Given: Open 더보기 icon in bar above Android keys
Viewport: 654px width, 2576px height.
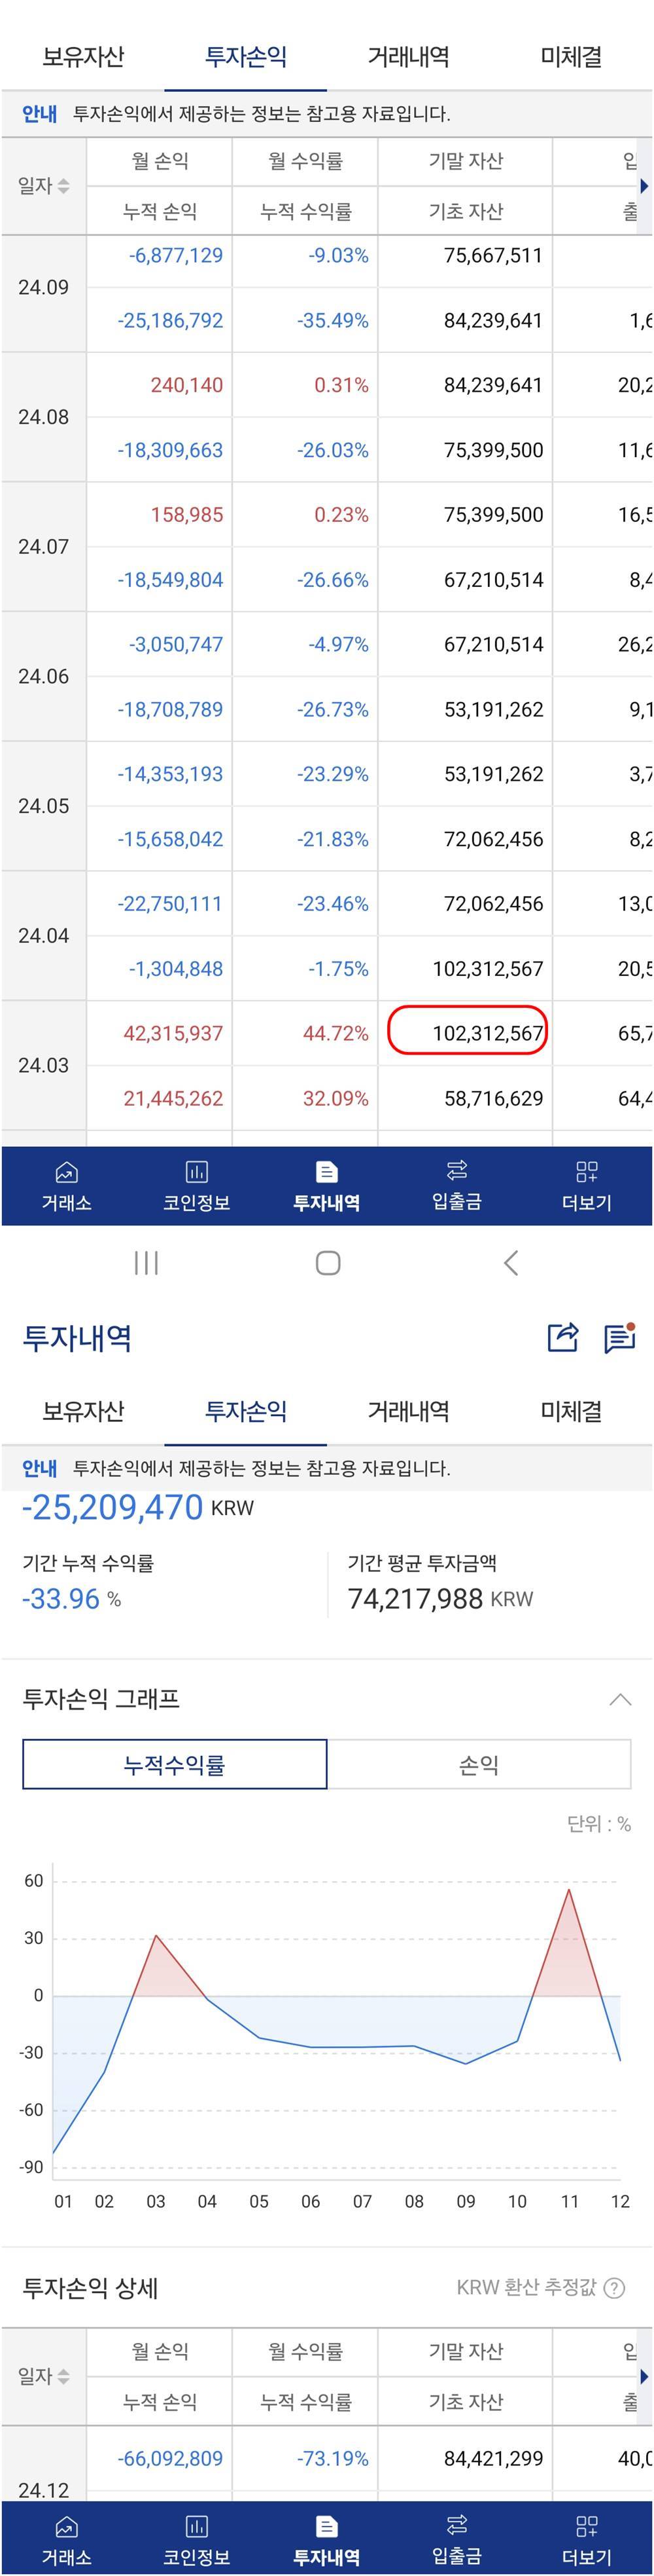Looking at the screenshot, I should point(586,1185).
